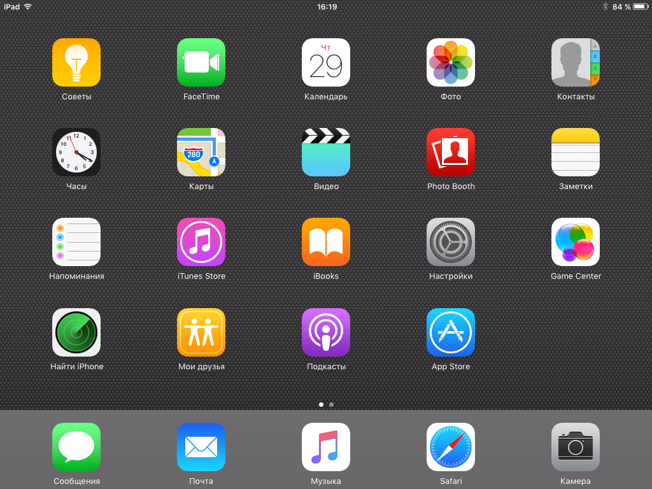652x489 pixels.
Task: Open the Календарь calendar app
Action: coord(326,62)
